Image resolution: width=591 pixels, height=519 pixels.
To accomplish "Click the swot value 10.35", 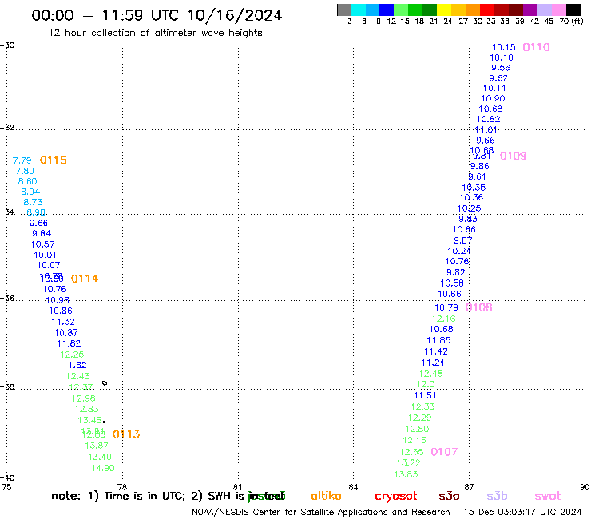I will pyautogui.click(x=474, y=188).
